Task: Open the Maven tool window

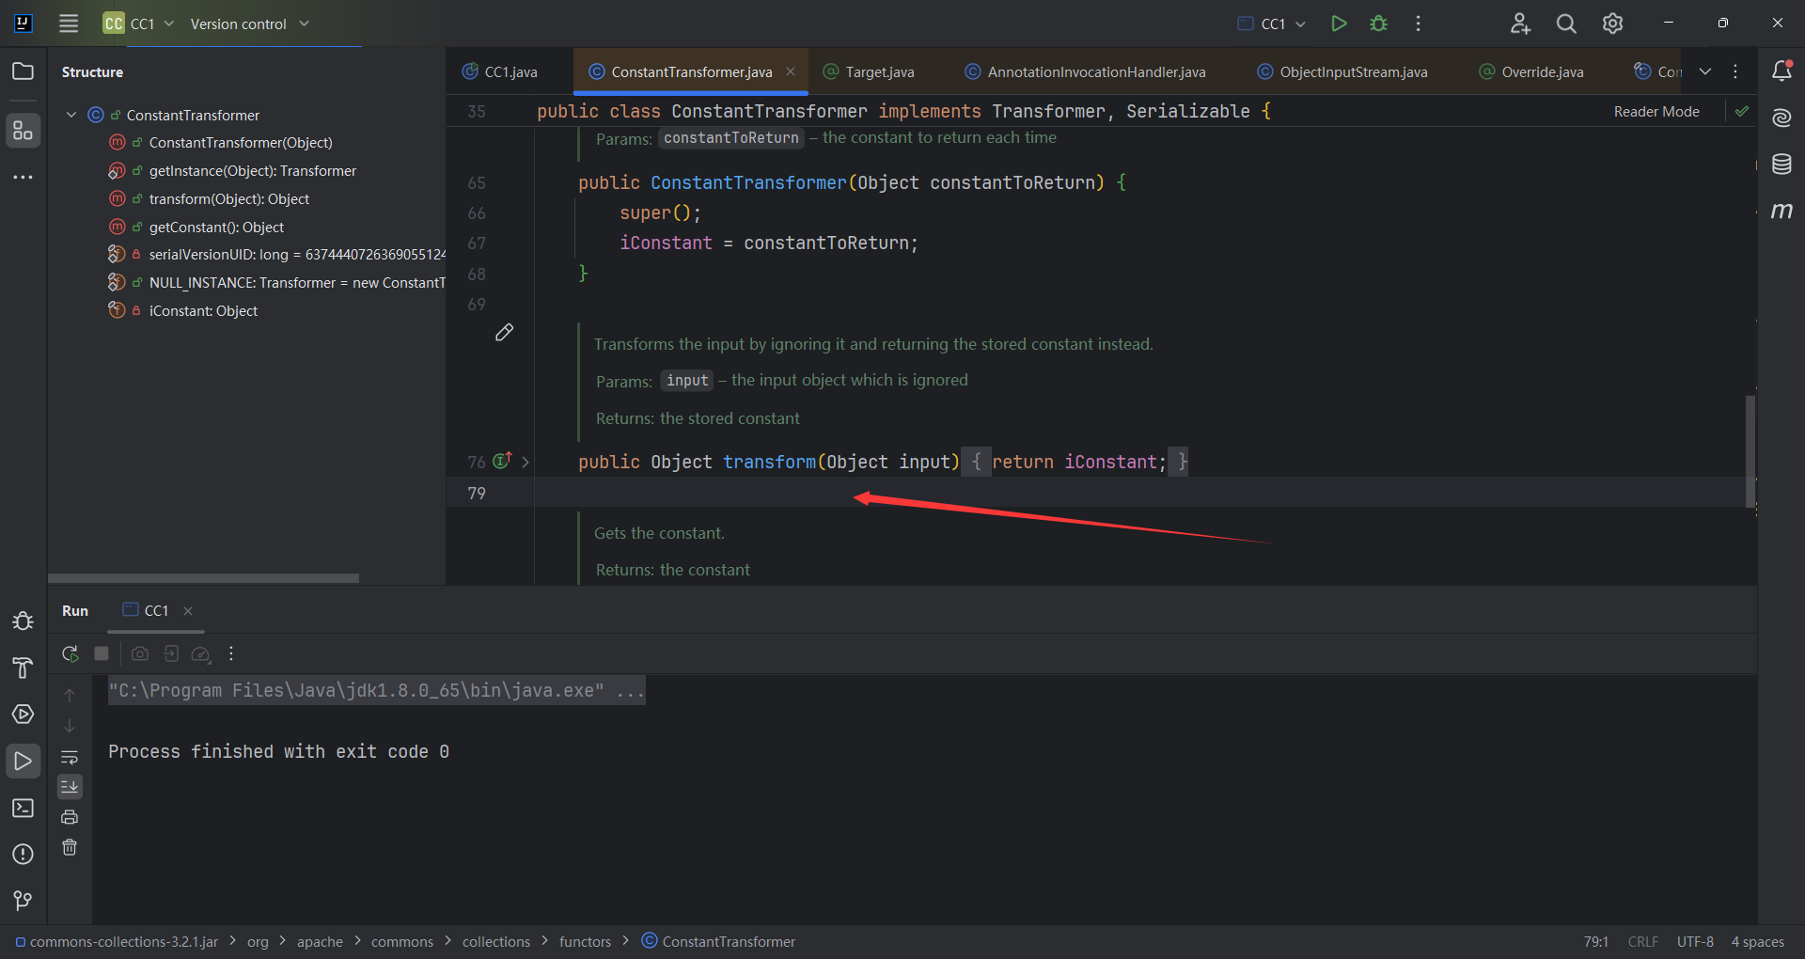Action: click(x=1781, y=211)
